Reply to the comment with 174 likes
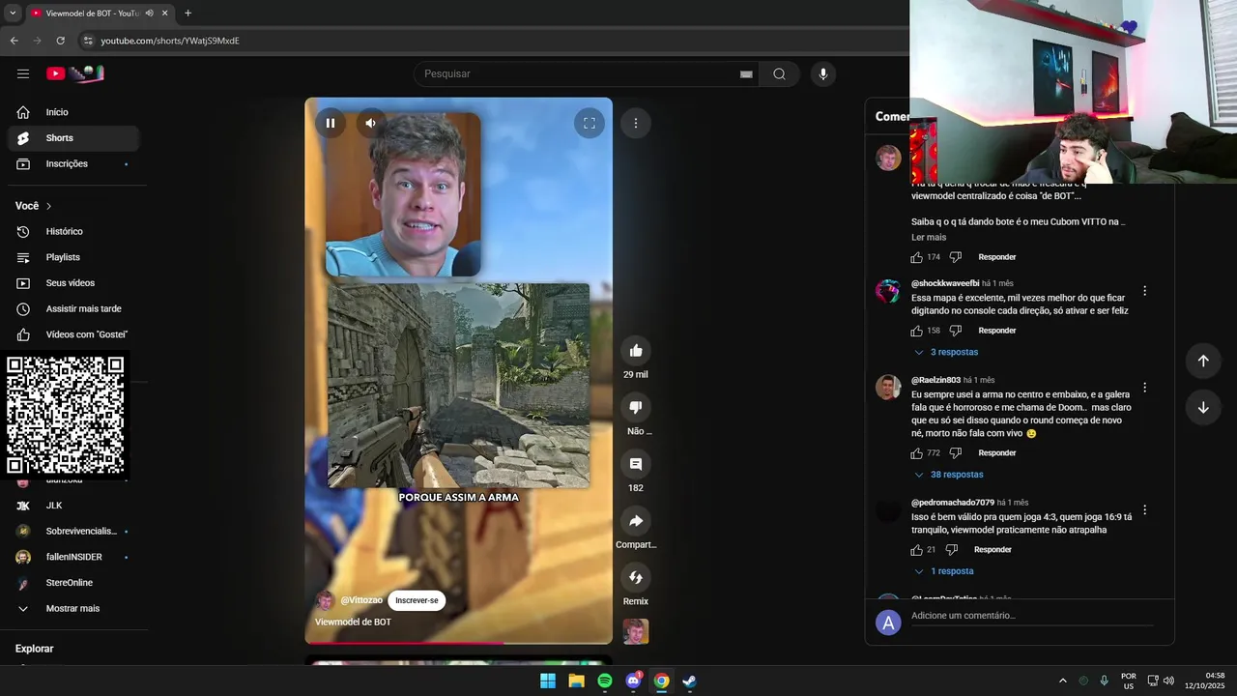Screen dimensions: 1237x696 pyautogui.click(x=996, y=257)
